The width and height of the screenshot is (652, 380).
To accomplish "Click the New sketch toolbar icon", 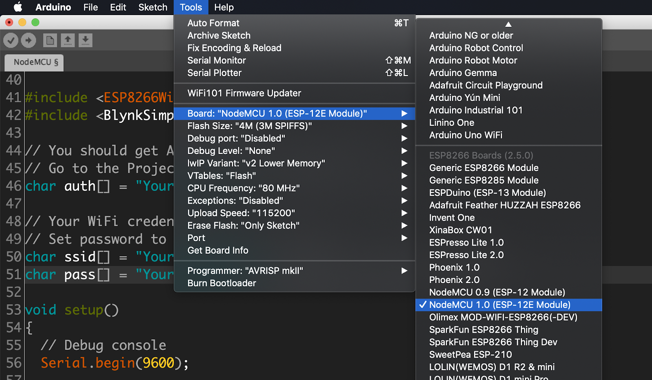I will [x=50, y=40].
